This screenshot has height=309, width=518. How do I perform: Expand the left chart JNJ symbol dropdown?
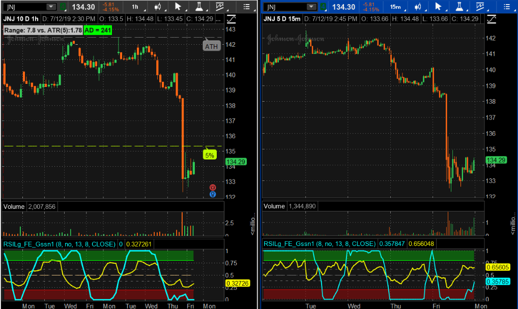tap(50, 7)
